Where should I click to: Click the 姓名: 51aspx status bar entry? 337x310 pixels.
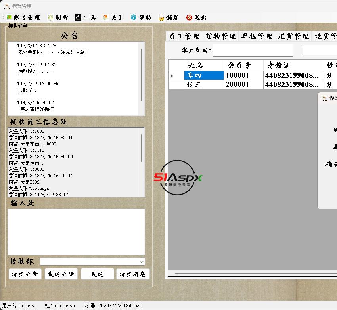click(60, 306)
